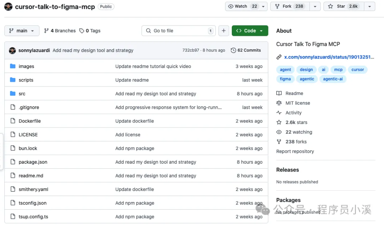
Task: View the 4 Branches link
Action: [x=60, y=31]
